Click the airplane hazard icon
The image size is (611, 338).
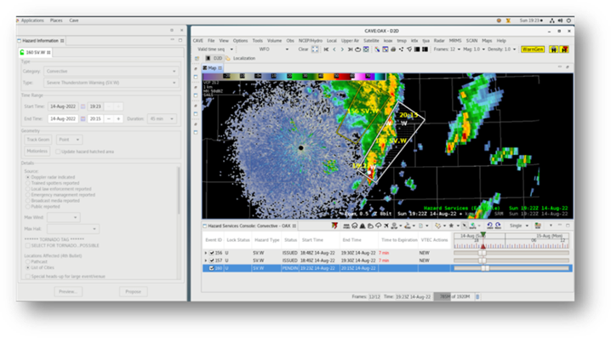(x=386, y=226)
